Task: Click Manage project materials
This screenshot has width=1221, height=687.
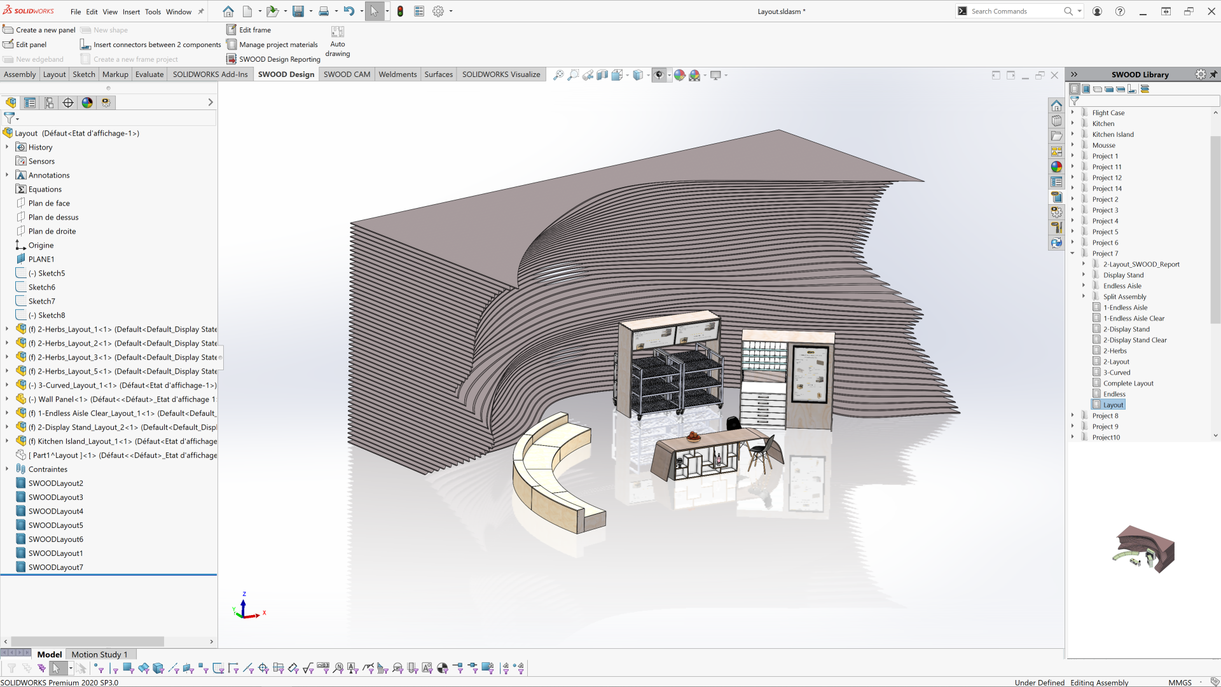Action: pyautogui.click(x=272, y=45)
